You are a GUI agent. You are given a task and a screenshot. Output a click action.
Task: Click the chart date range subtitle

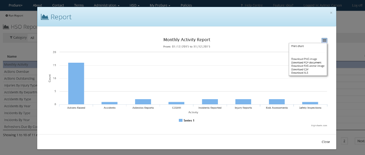point(187,47)
